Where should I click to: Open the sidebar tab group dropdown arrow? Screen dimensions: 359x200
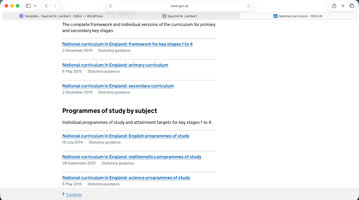coord(35,6)
